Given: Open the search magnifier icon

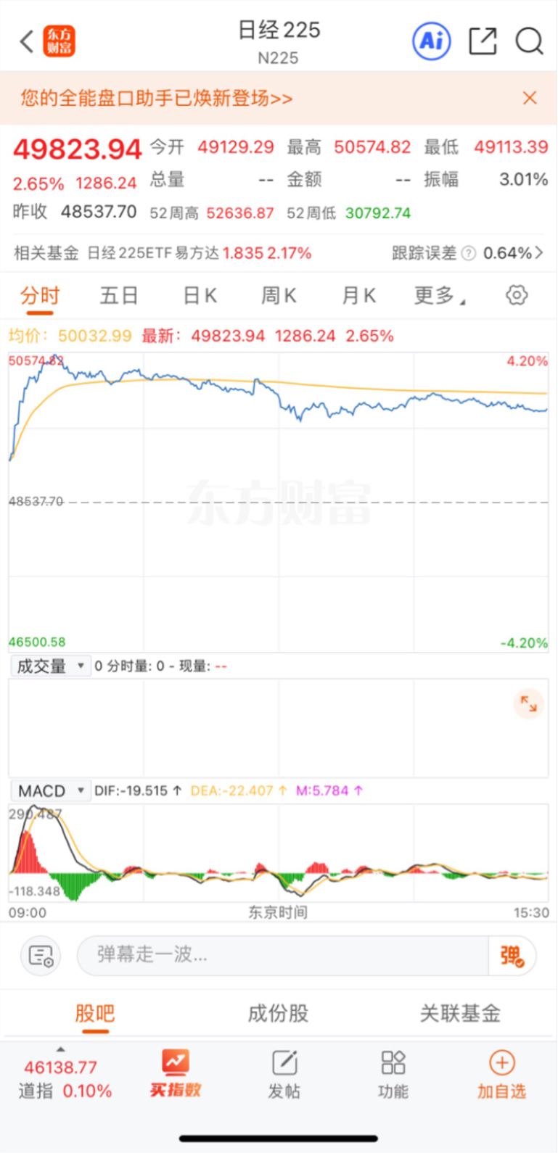Looking at the screenshot, I should tap(529, 41).
